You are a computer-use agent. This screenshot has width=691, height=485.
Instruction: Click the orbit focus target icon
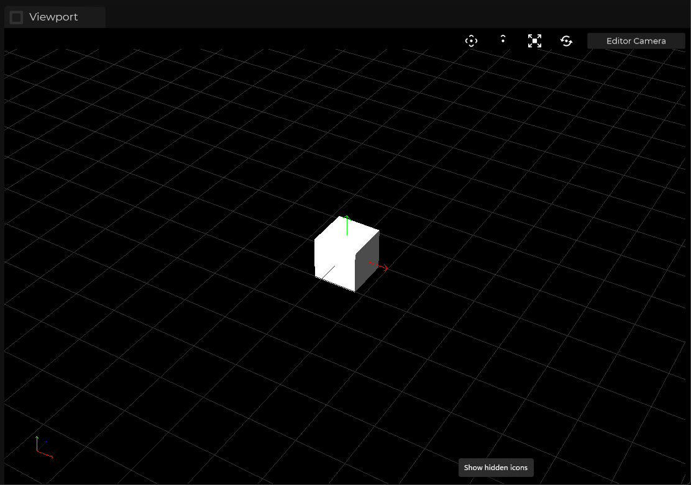(x=471, y=41)
